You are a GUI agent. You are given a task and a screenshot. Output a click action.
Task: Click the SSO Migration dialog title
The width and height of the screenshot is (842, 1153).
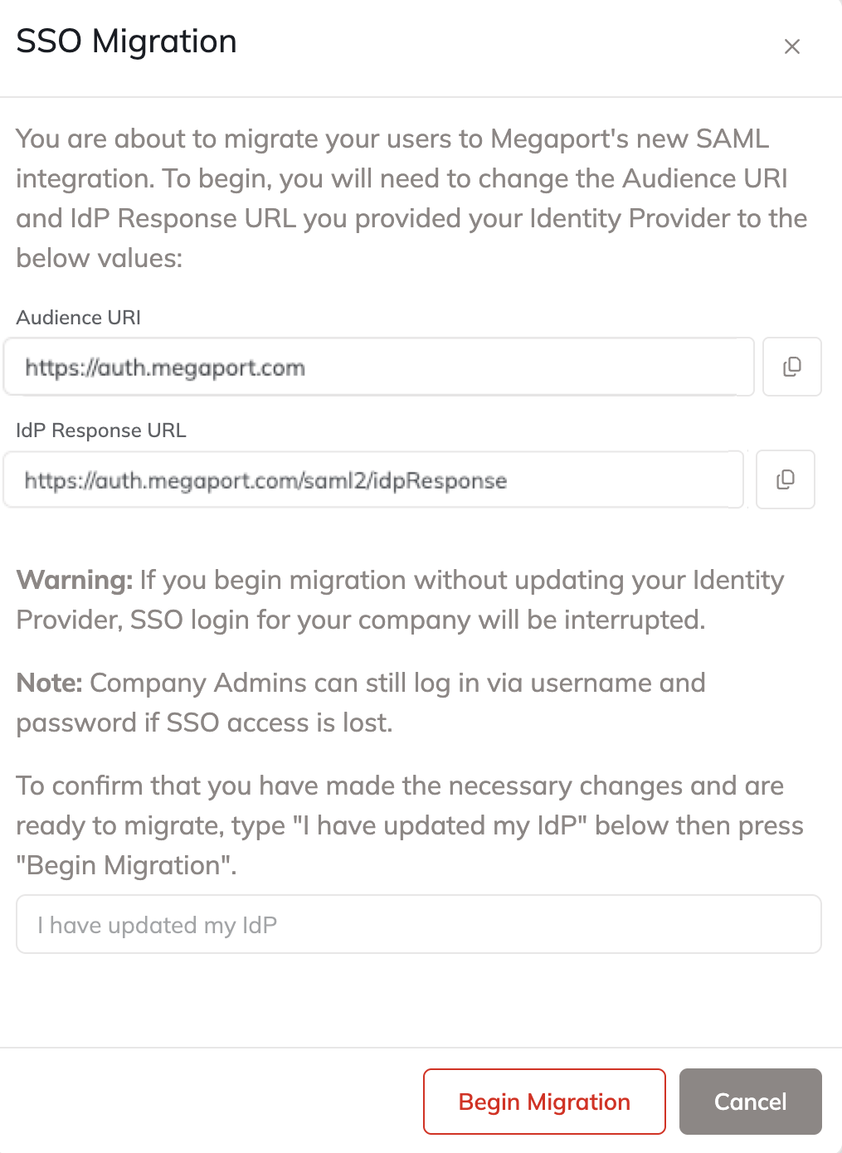click(126, 41)
